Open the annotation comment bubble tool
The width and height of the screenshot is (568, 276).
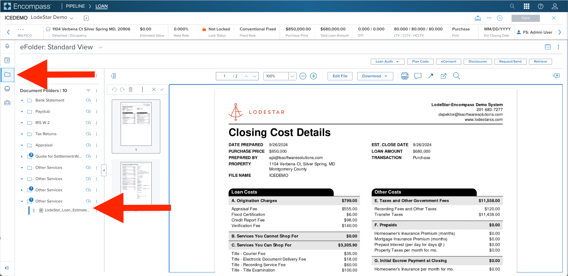pyautogui.click(x=417, y=76)
